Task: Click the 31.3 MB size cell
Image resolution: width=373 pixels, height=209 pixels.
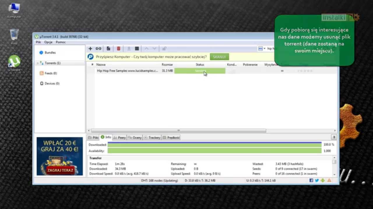Action: pyautogui.click(x=167, y=71)
